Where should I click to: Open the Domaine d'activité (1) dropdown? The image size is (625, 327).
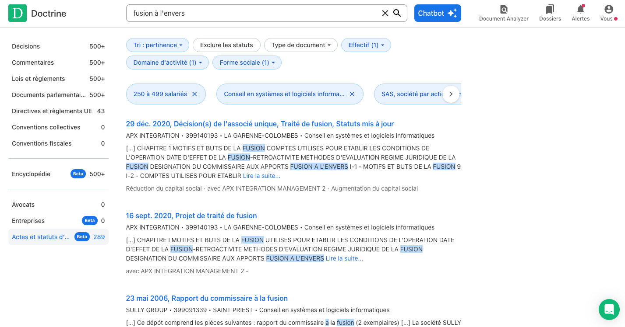[167, 63]
